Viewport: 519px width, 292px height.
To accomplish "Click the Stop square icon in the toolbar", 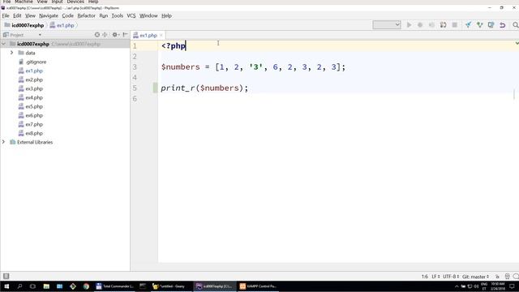I will pyautogui.click(x=455, y=25).
